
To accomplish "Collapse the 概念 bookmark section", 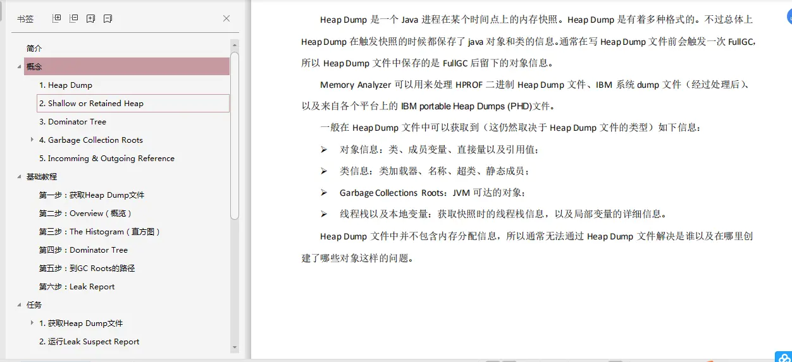I will coord(19,66).
